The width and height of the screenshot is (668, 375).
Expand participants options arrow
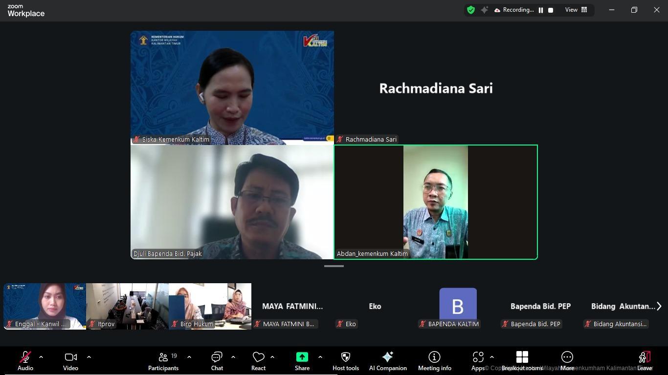point(189,357)
